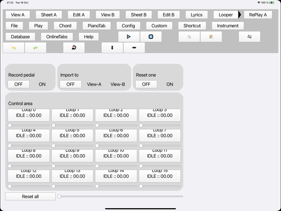Open the Custom menu

tap(159, 26)
